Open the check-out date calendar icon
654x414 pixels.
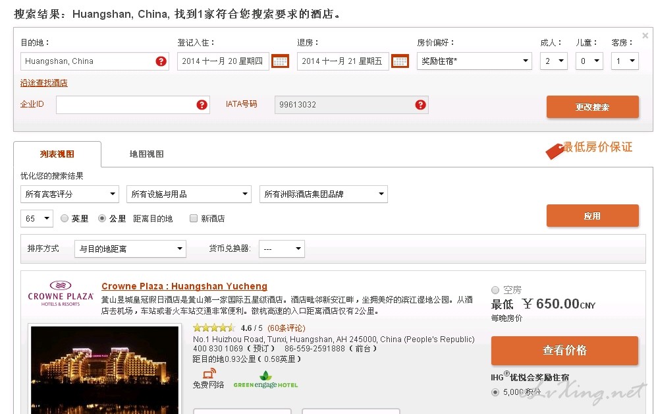tap(400, 61)
